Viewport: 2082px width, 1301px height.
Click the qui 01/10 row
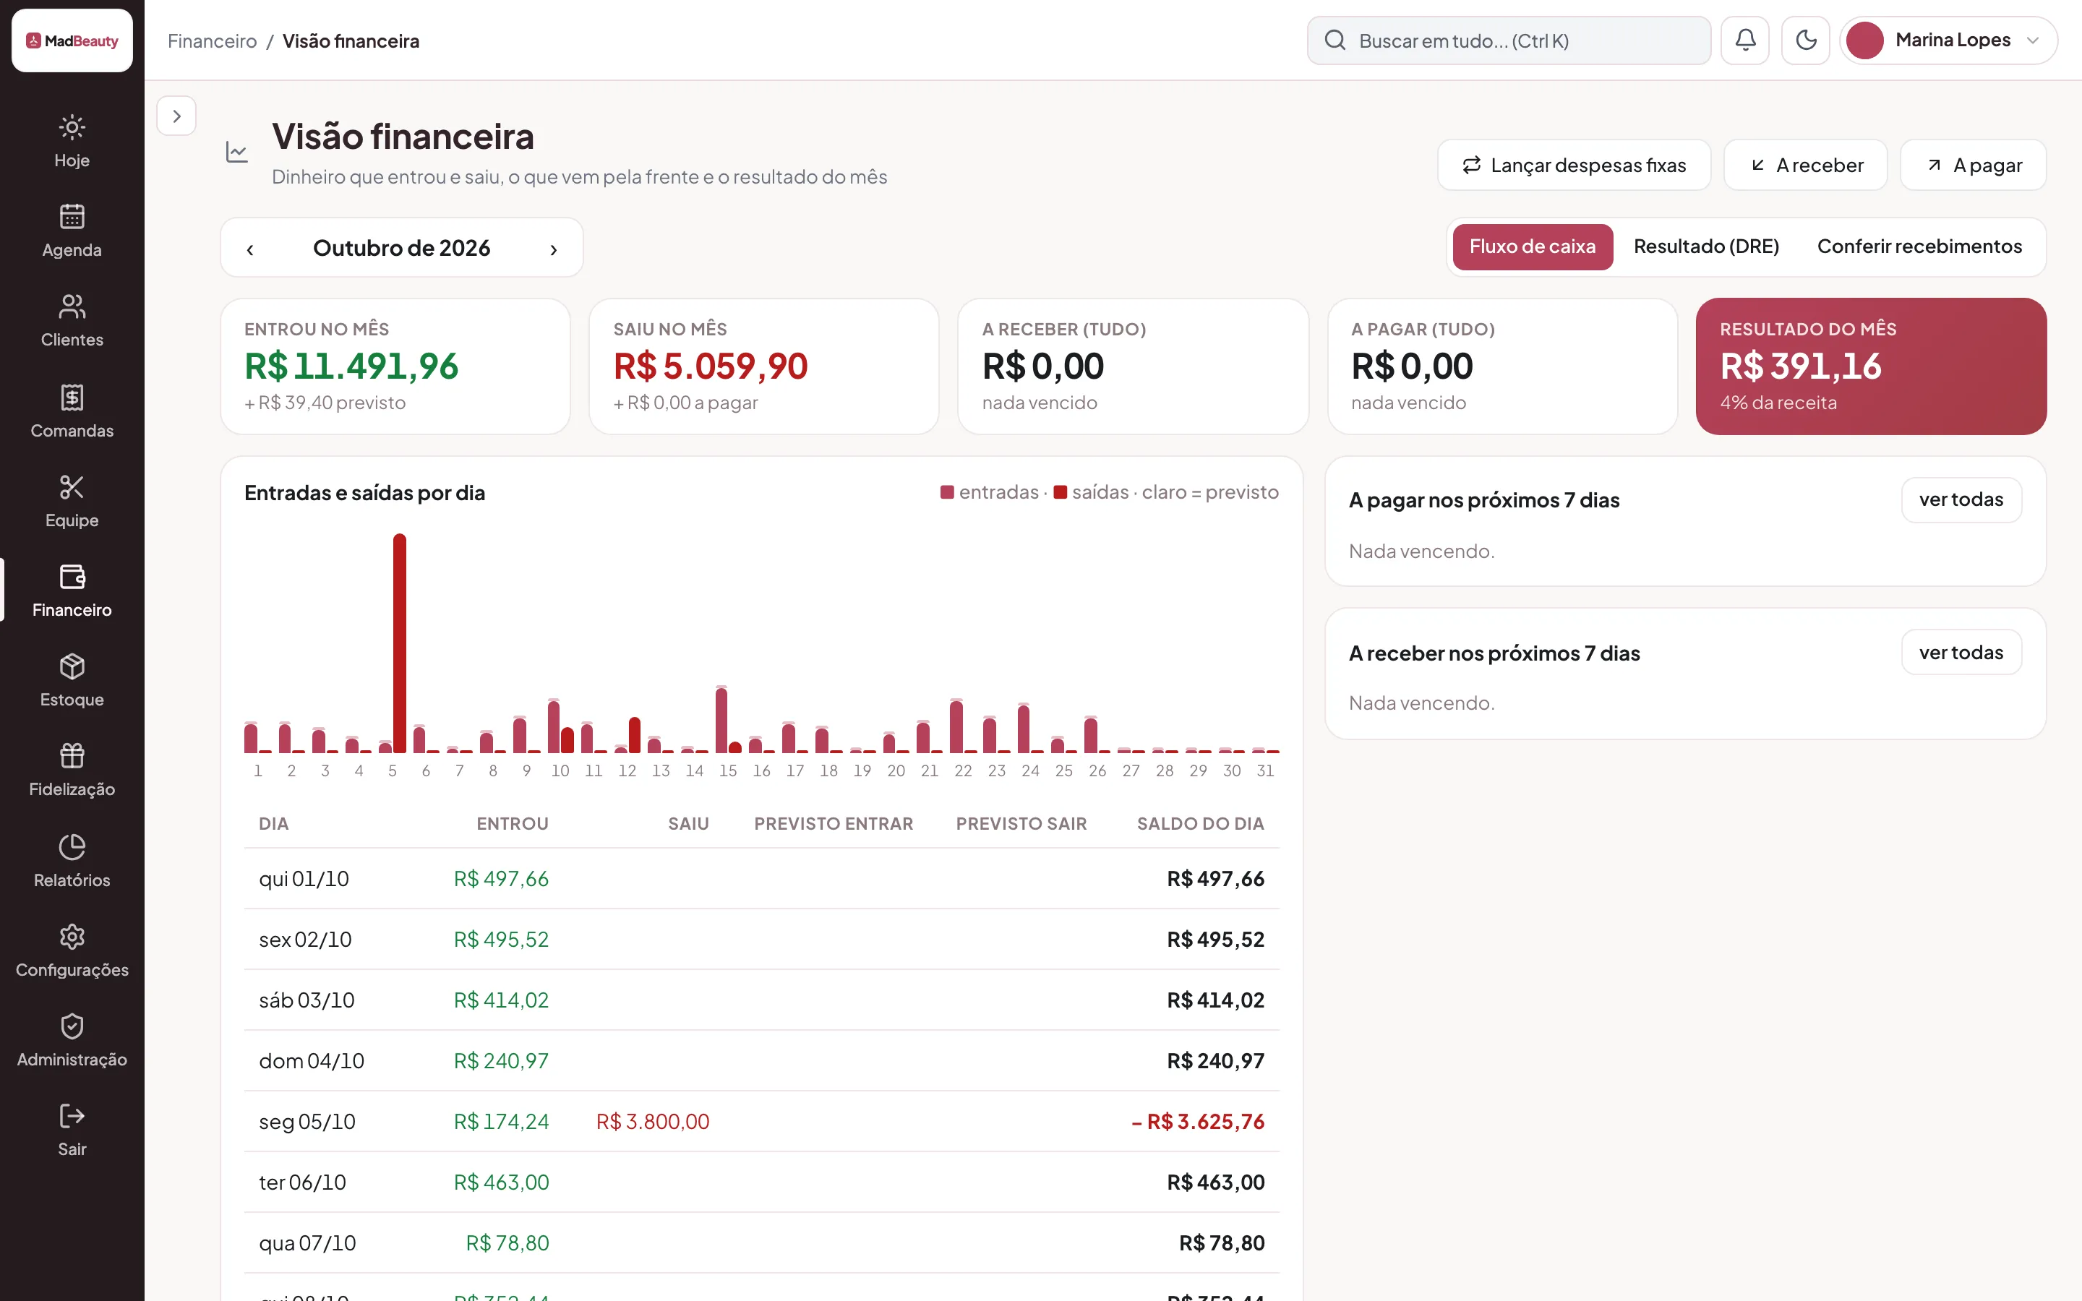coord(761,878)
